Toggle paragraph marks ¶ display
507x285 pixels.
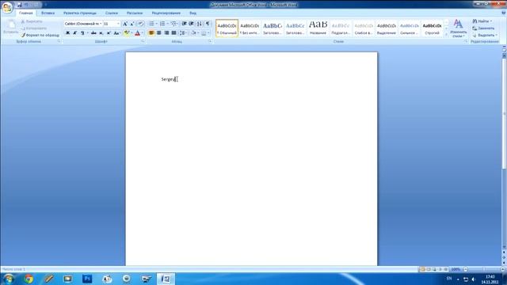pyautogui.click(x=208, y=24)
